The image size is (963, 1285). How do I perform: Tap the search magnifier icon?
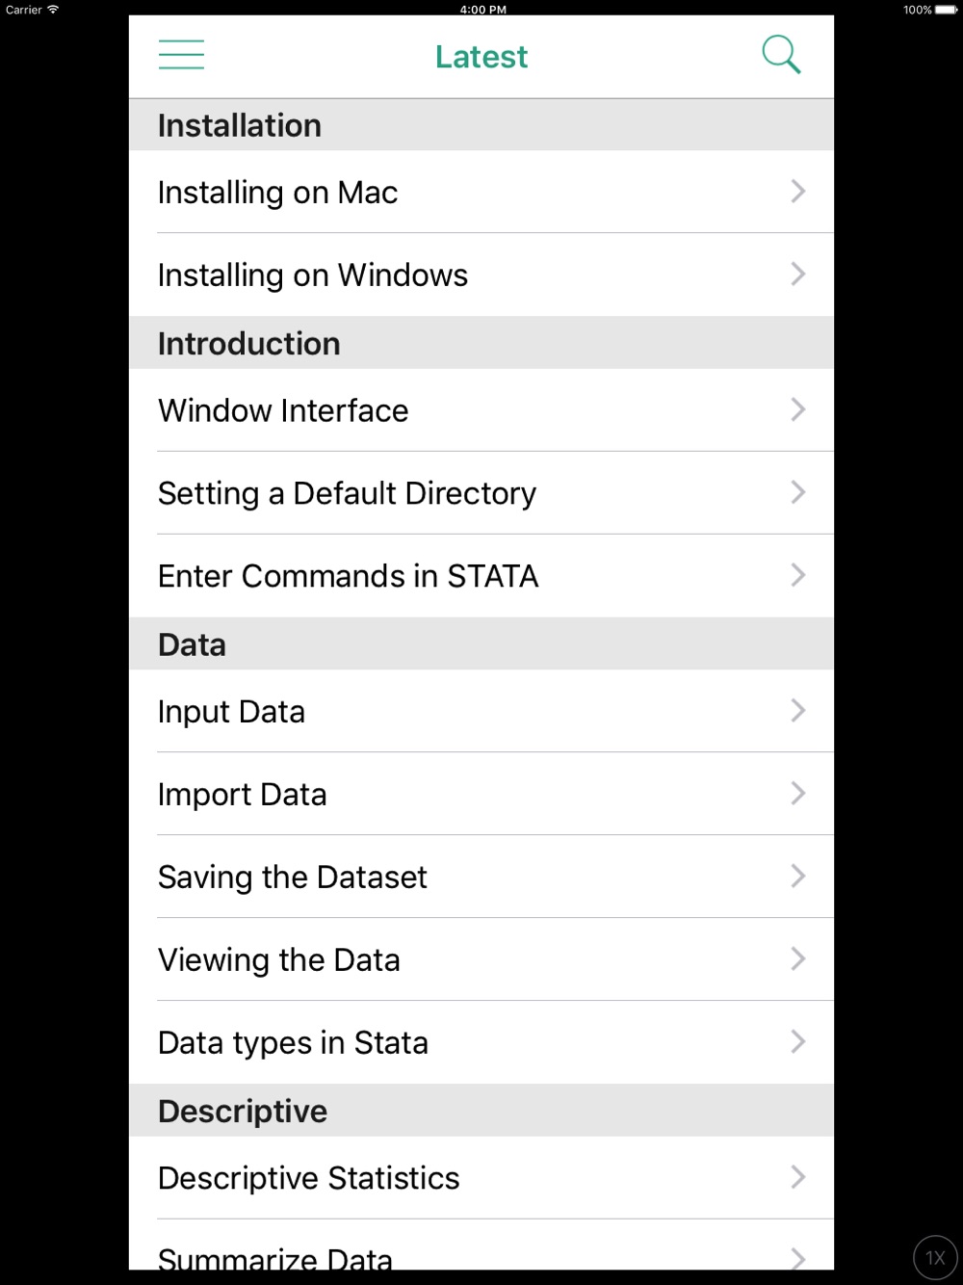pyautogui.click(x=781, y=55)
